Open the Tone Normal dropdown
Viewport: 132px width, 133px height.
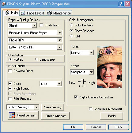82,53
